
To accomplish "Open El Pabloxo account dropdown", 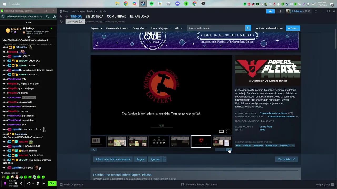I will pyautogui.click(x=298, y=11).
